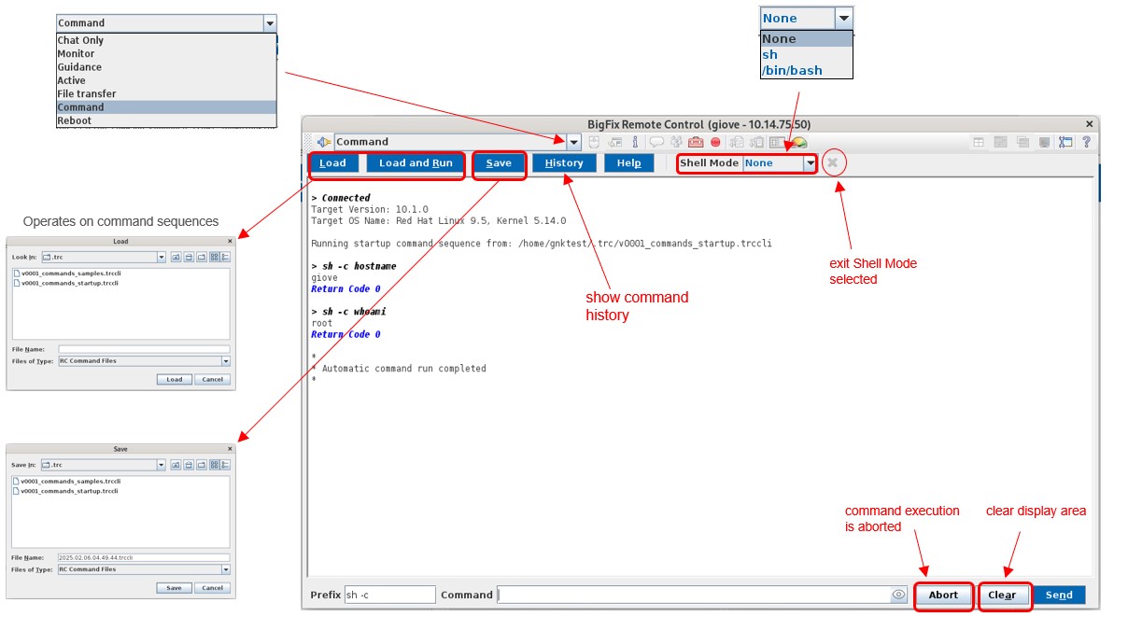Expand Files of Type dropdown in Save dialog
The image size is (1128, 631).
(226, 568)
